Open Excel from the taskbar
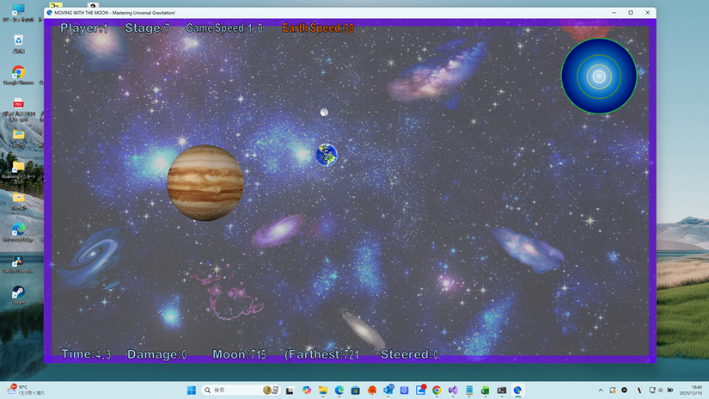The width and height of the screenshot is (709, 399). [x=486, y=390]
